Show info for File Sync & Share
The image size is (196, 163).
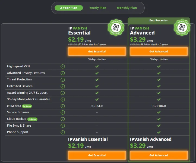(x=63, y=126)
